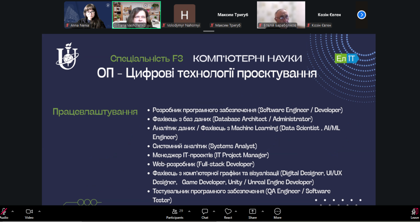Viewport: 420px width, 222px height.
Task: Expand the arrow next to Participants
Action: pyautogui.click(x=189, y=211)
